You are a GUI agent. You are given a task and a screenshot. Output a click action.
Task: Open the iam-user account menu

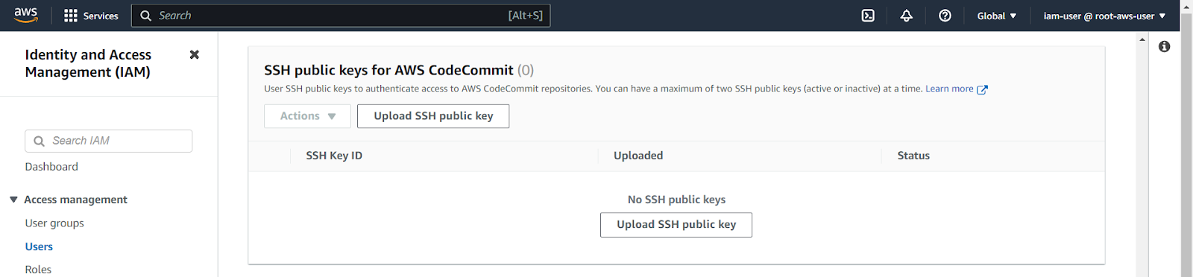pyautogui.click(x=1104, y=16)
